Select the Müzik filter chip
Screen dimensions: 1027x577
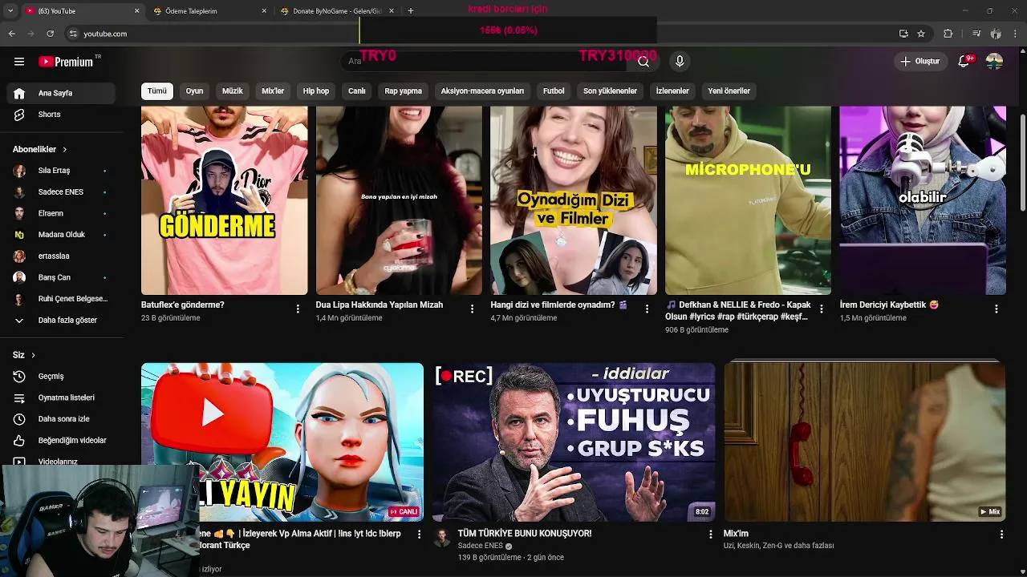click(233, 91)
